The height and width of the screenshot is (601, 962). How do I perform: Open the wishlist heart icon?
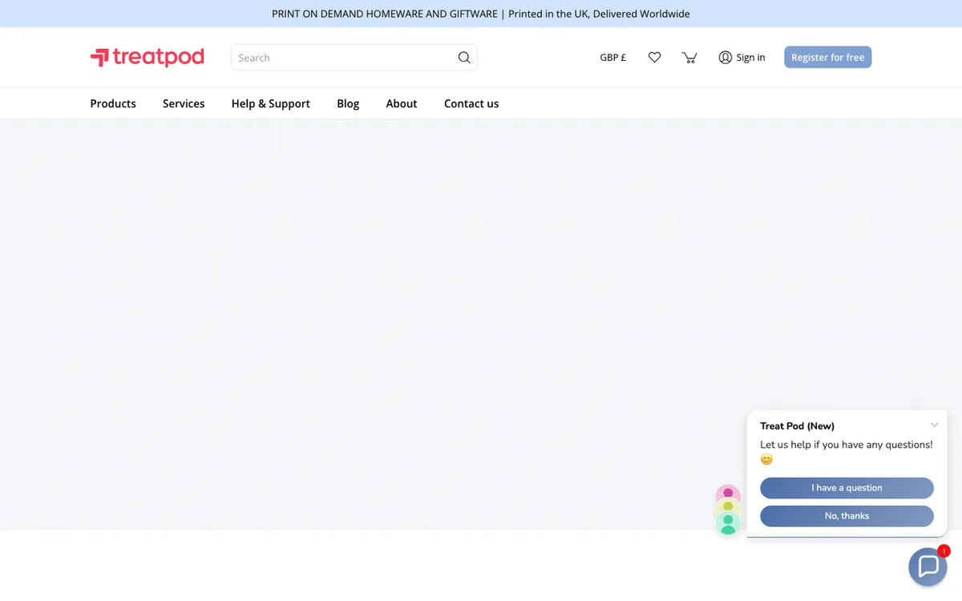click(x=654, y=58)
